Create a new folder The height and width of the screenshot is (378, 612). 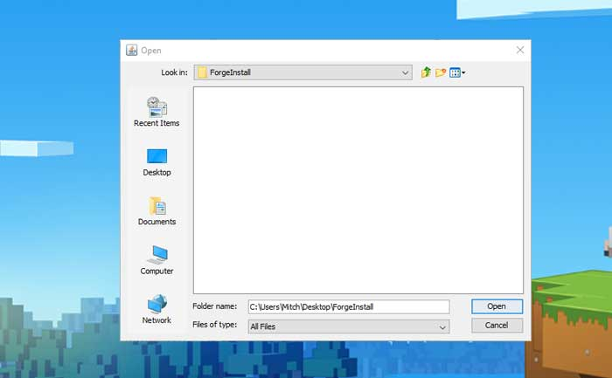(441, 72)
